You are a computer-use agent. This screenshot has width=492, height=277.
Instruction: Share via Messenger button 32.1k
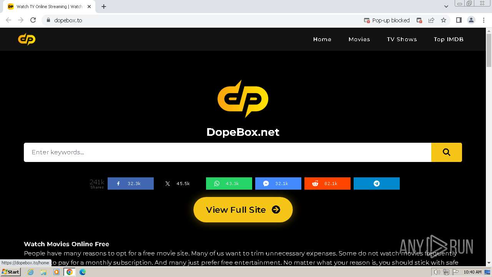[278, 184]
